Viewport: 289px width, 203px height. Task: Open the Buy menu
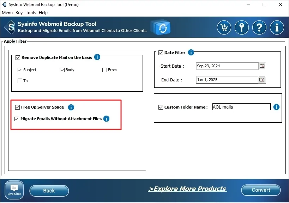click(19, 13)
